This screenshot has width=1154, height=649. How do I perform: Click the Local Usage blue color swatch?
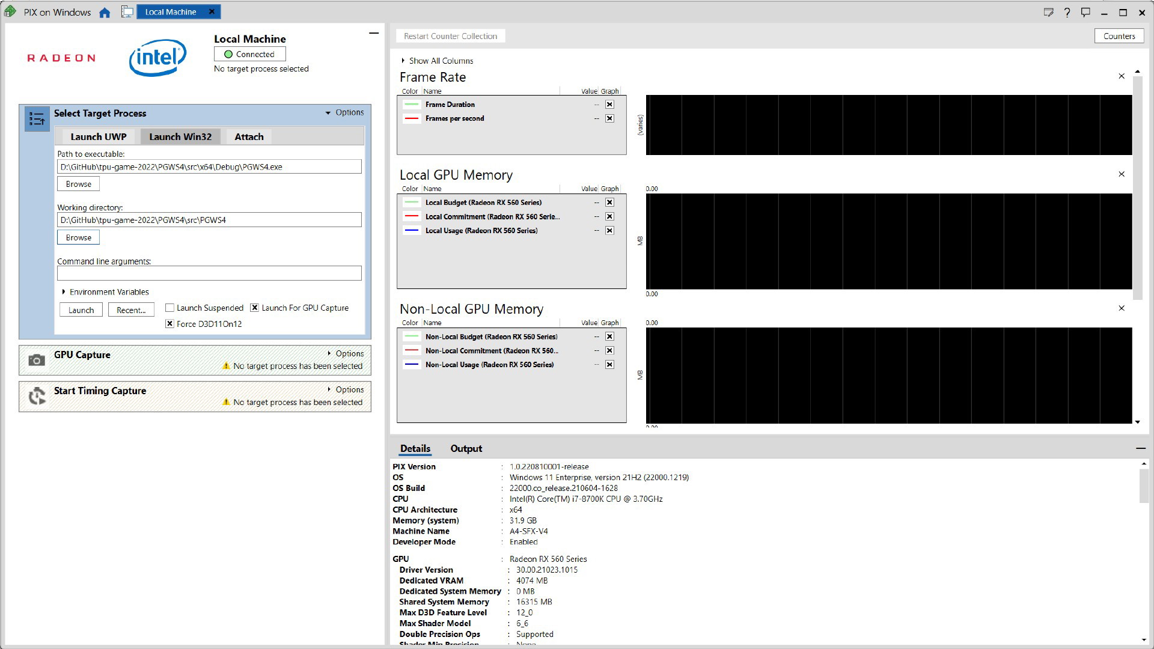[412, 231]
